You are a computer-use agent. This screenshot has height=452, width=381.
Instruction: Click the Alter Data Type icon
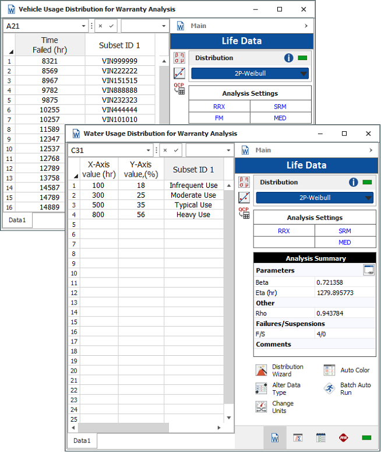pyautogui.click(x=261, y=389)
